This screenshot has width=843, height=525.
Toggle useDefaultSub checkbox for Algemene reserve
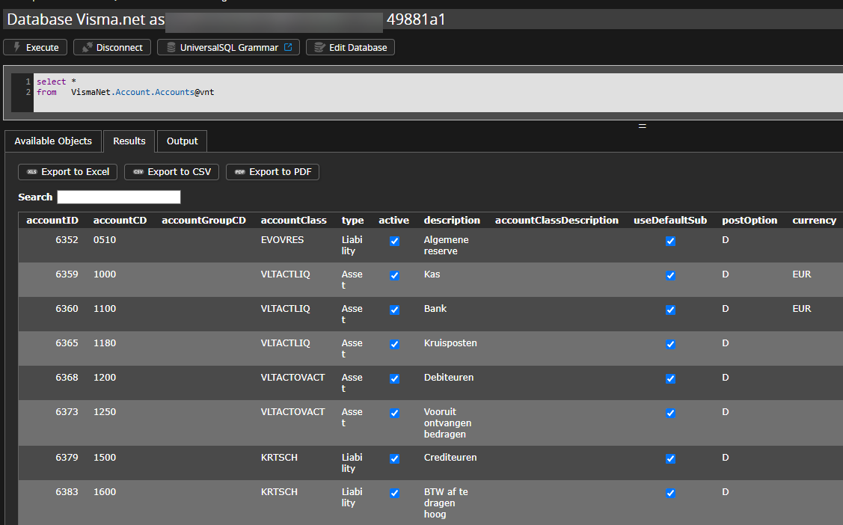coord(670,241)
